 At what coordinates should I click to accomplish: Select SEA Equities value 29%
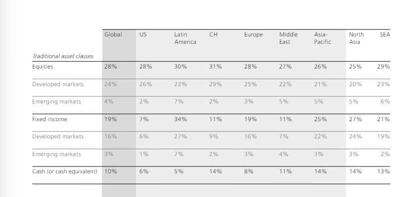[x=383, y=66]
